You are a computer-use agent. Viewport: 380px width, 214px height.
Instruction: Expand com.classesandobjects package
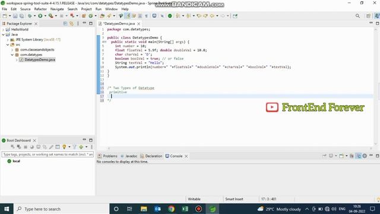(x=12, y=50)
